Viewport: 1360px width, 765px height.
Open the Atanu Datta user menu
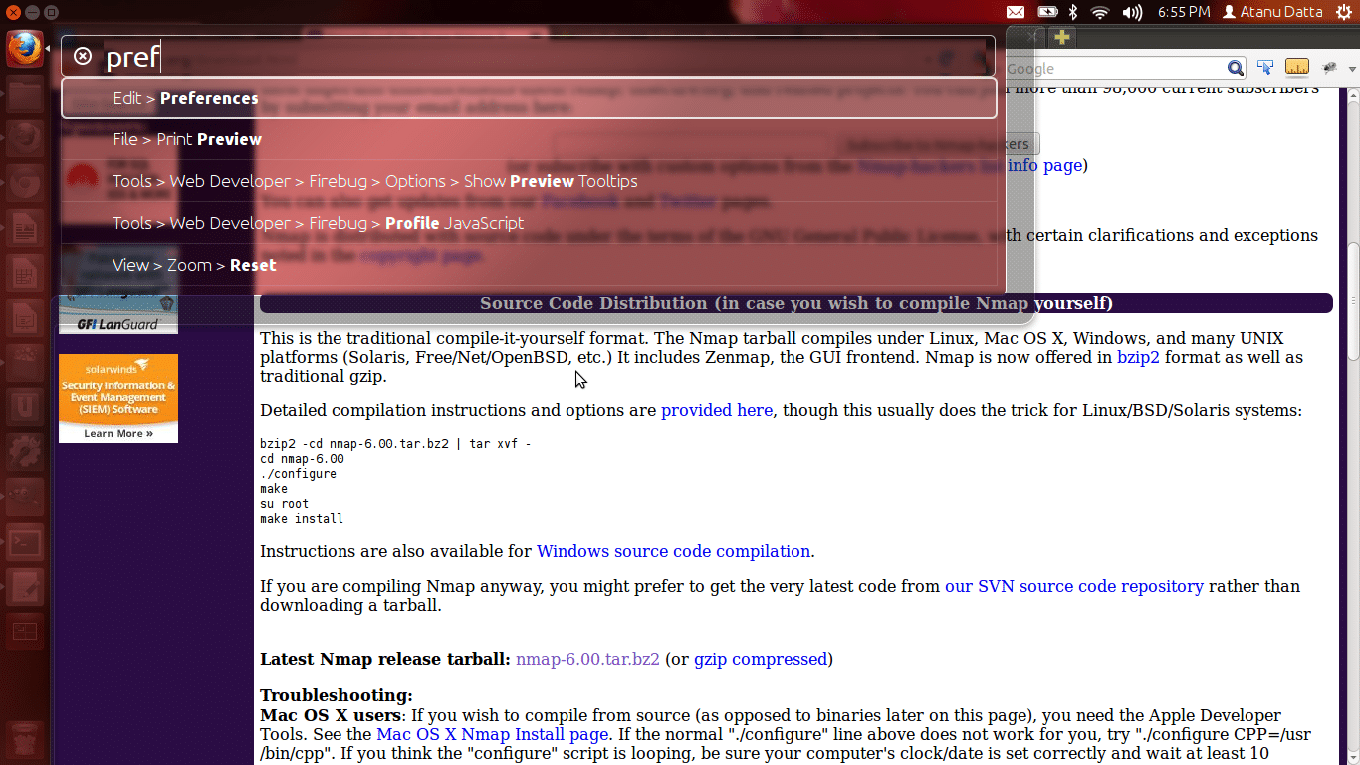coord(1272,12)
